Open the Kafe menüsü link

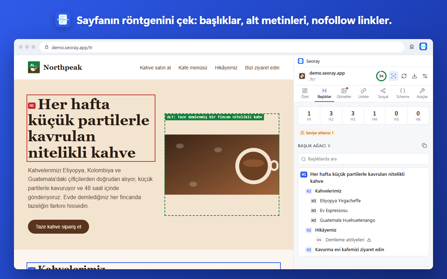[193, 68]
